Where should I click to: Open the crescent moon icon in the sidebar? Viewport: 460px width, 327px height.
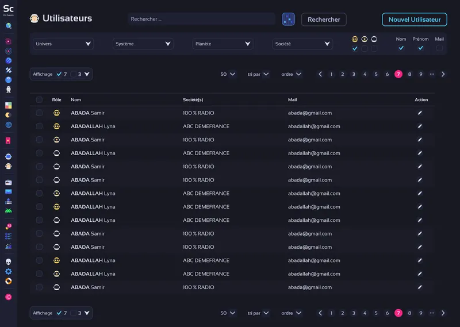click(9, 115)
